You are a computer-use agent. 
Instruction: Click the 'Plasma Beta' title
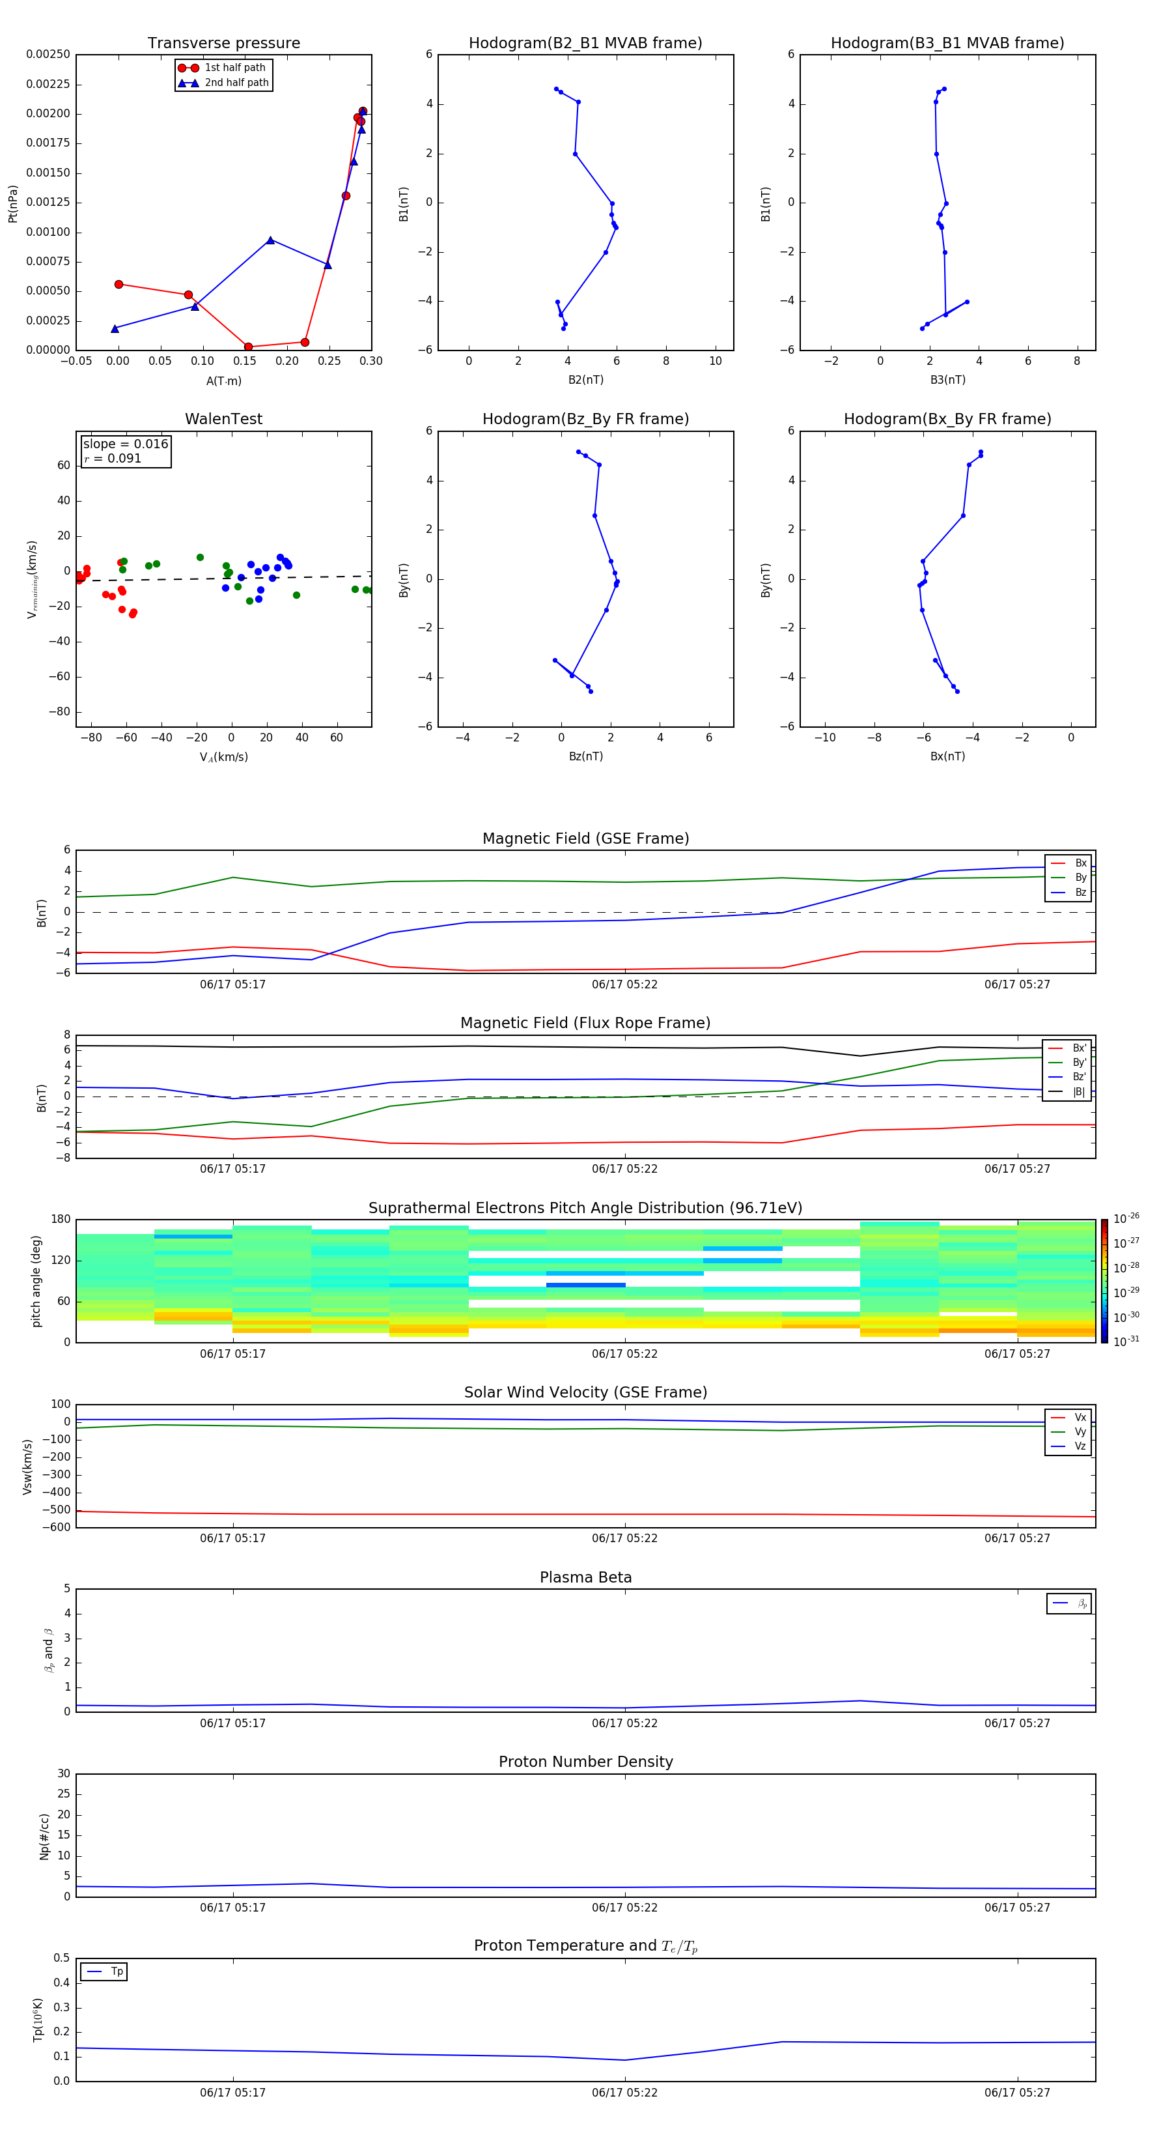tap(585, 1577)
